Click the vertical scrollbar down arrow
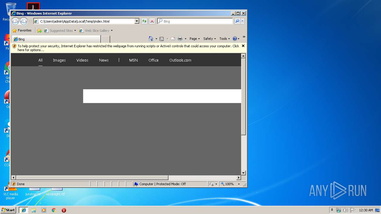Viewport: 381px width, 214px height. pos(243,173)
